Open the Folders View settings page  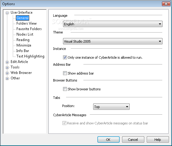26,23
